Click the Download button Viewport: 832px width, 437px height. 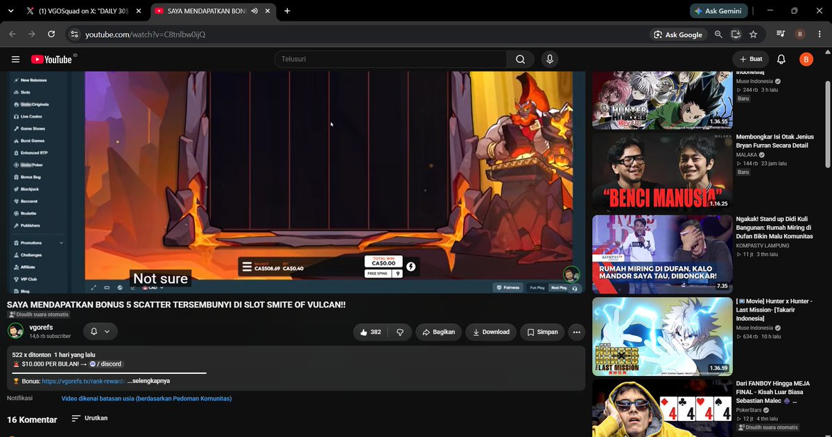(x=491, y=332)
